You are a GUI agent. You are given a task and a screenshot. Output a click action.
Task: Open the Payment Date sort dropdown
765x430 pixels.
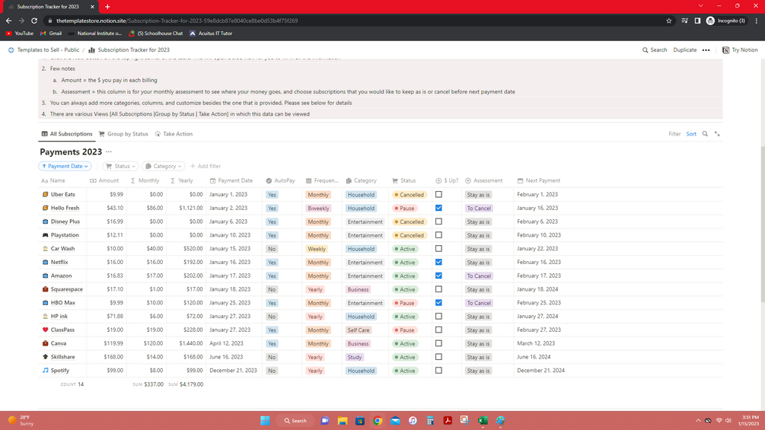pyautogui.click(x=65, y=166)
